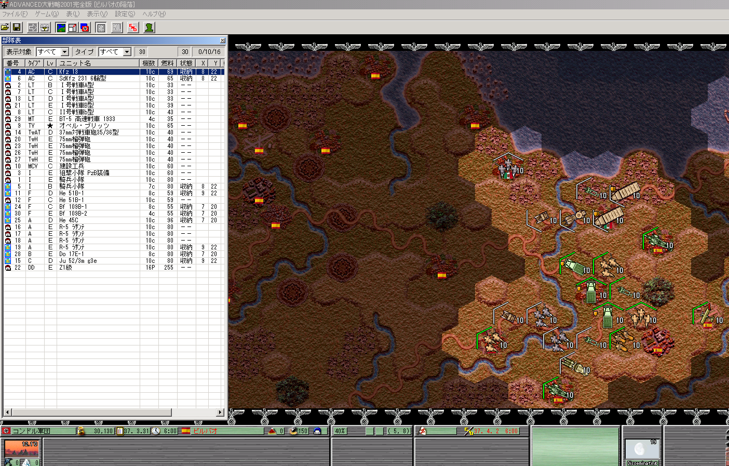Click the ALL toolbar icon
Screen dimensions: 729x466
[117, 27]
